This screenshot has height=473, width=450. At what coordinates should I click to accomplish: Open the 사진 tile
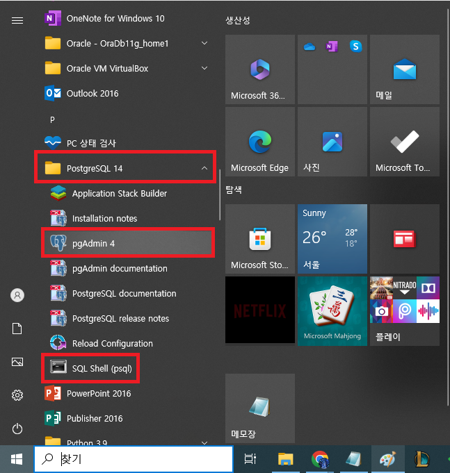tap(332, 142)
